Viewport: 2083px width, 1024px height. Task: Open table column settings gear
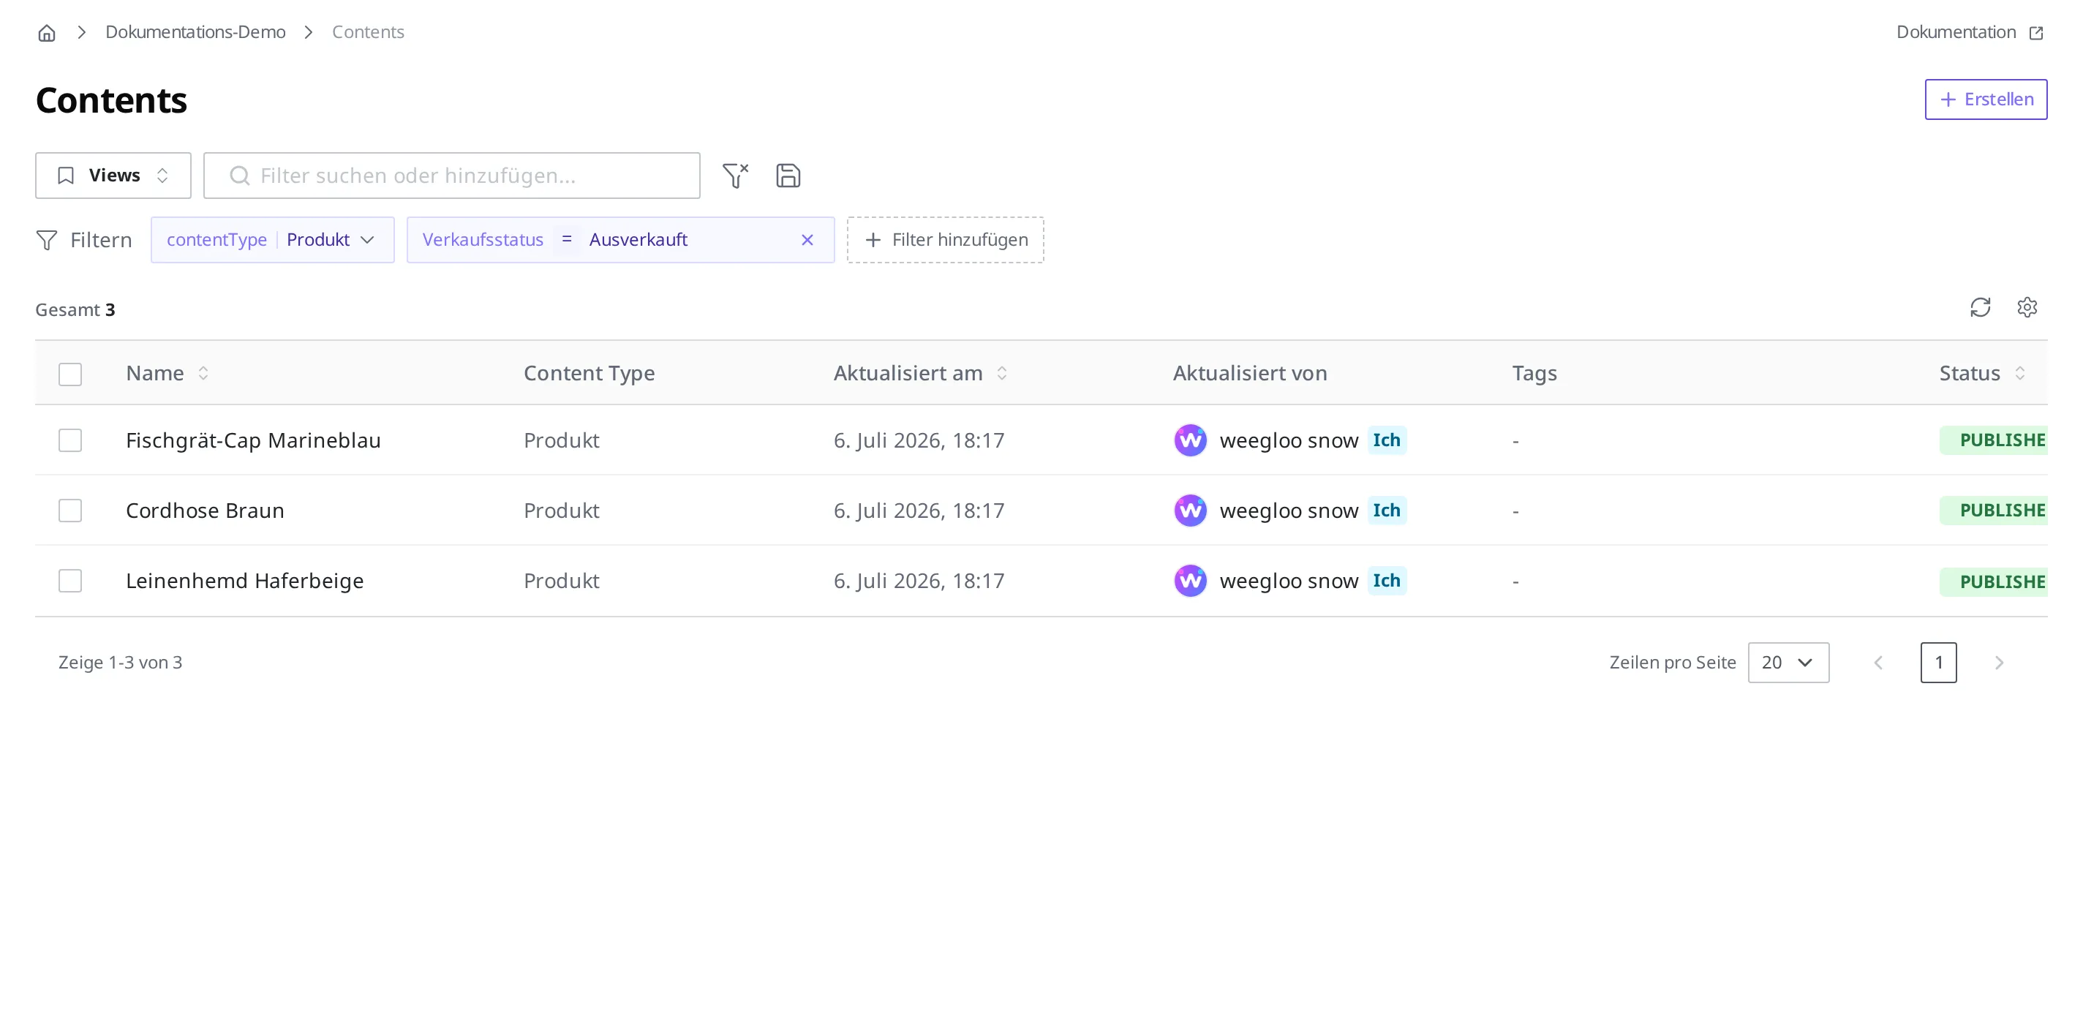2027,307
